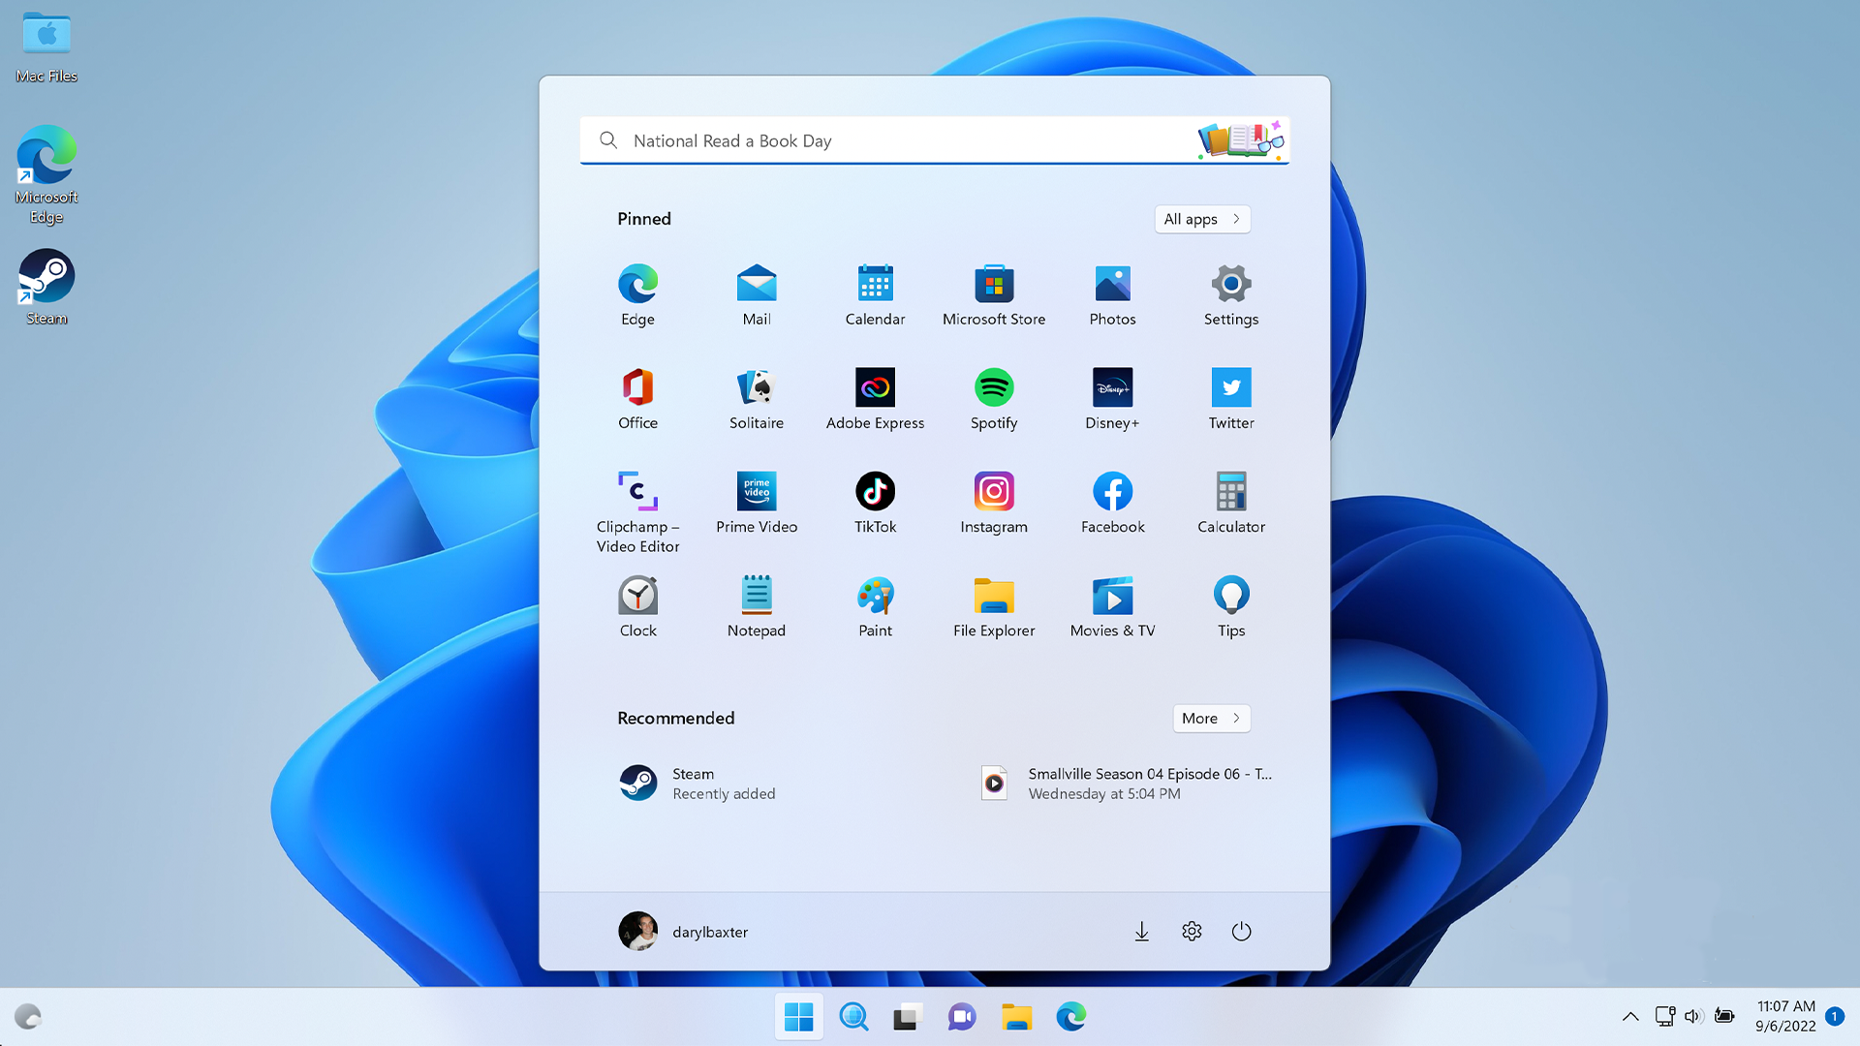1860x1046 pixels.
Task: Open Settings gear in user panel
Action: click(x=1191, y=931)
